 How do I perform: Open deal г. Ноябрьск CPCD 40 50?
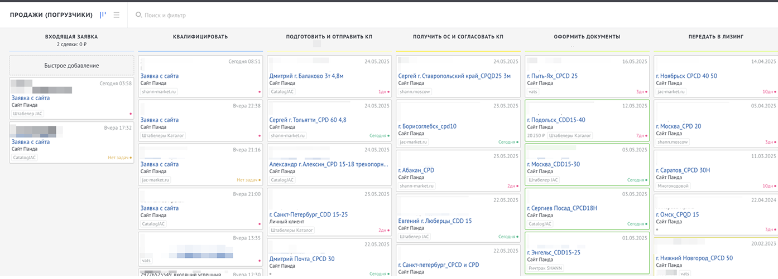(x=686, y=76)
